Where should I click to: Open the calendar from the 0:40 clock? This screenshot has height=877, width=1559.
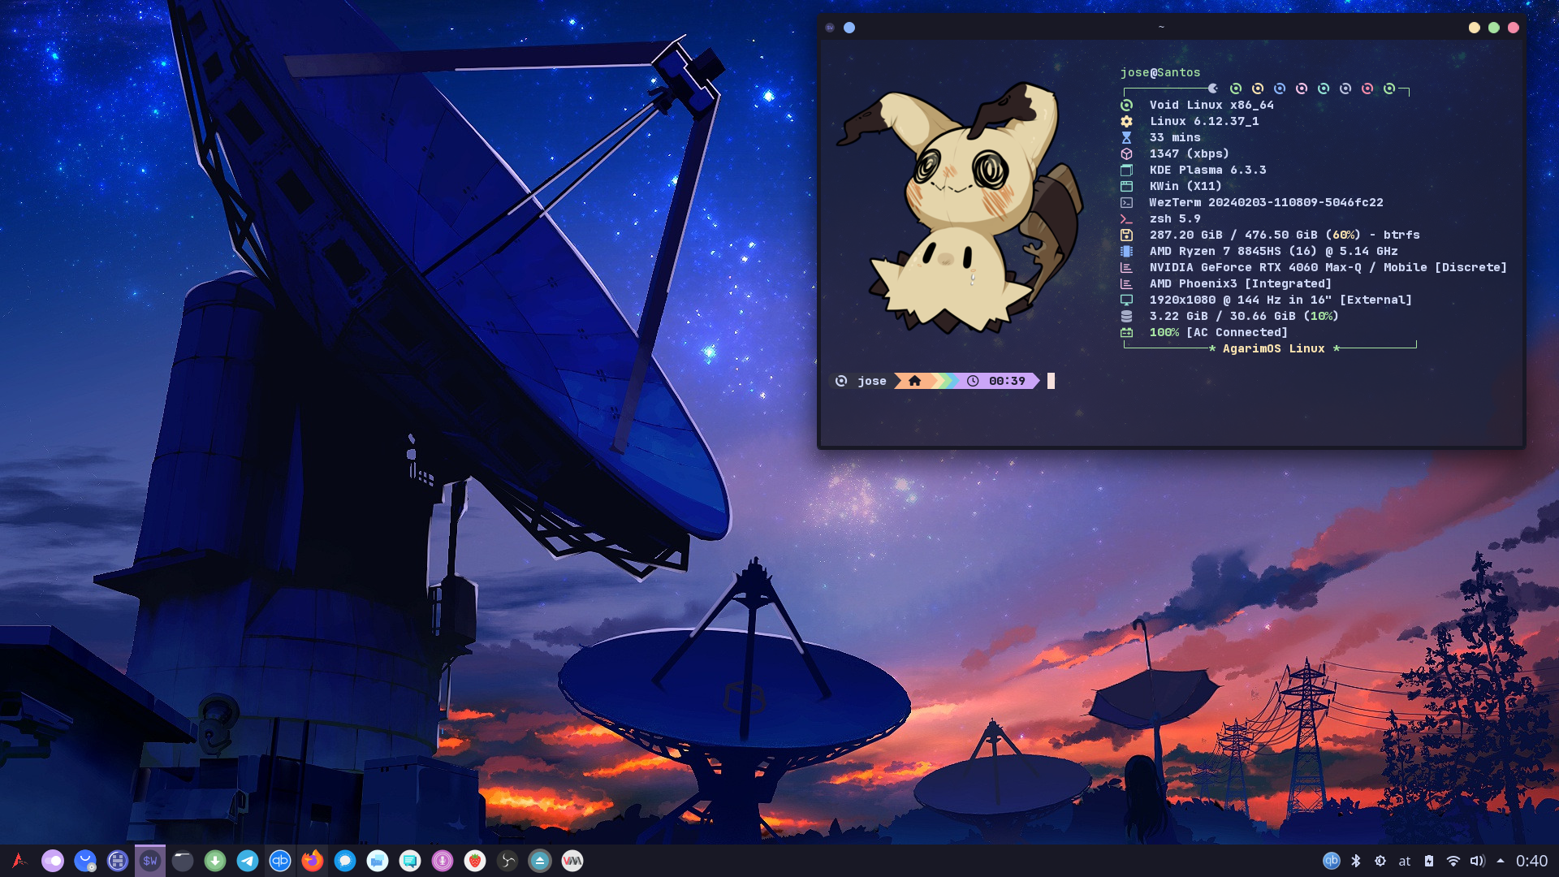[x=1532, y=861]
